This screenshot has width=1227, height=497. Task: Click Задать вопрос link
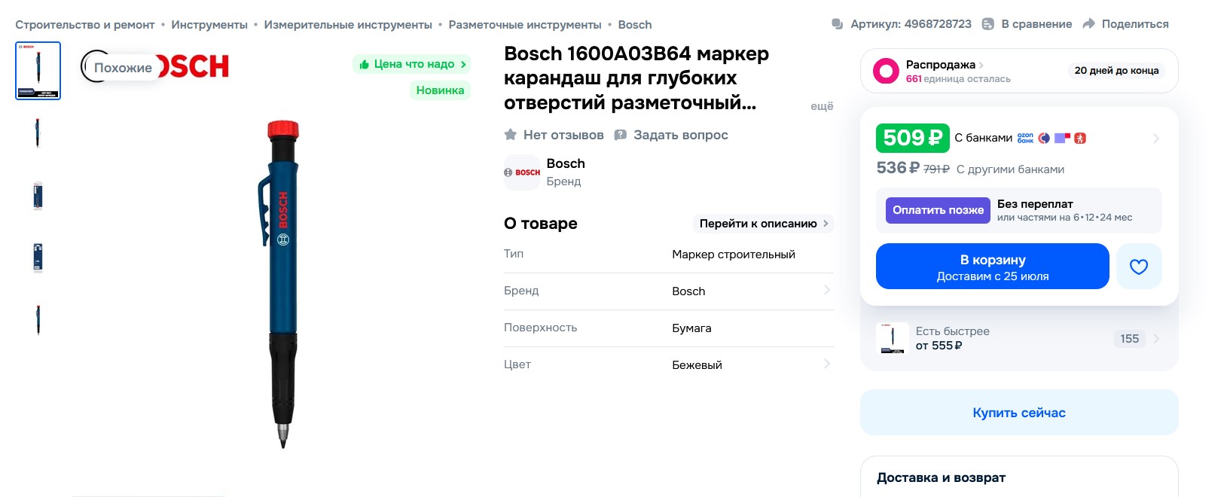(681, 135)
